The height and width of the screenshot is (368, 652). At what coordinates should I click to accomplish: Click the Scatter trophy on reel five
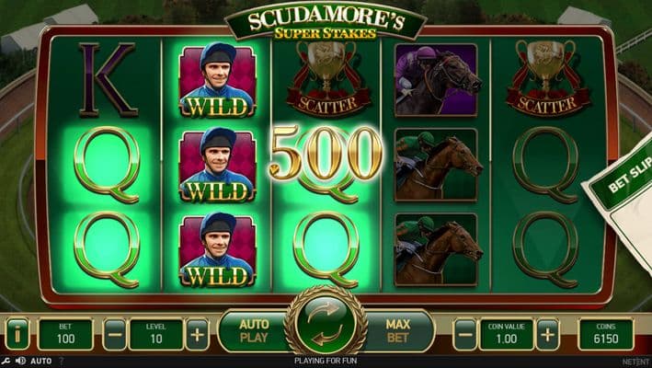click(x=547, y=78)
